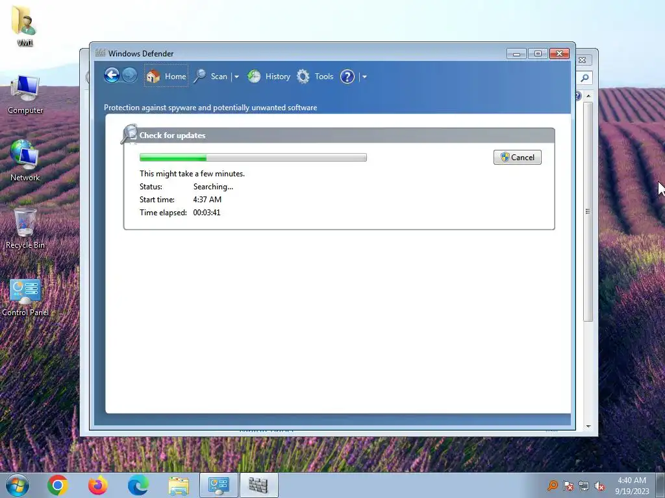Click the update progress bar
The image size is (665, 498).
point(253,158)
